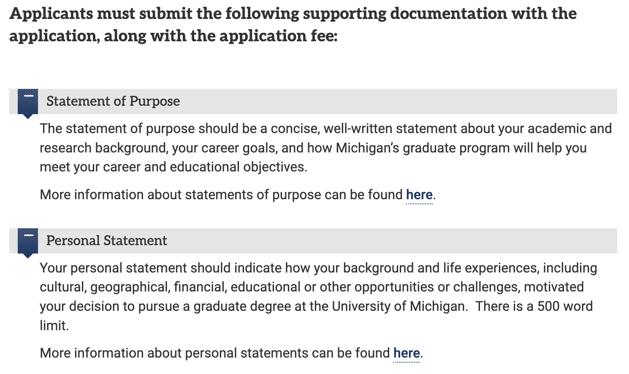Viewport: 629px width, 374px height.
Task: Toggle the Personal Statement title text
Action: click(x=107, y=241)
